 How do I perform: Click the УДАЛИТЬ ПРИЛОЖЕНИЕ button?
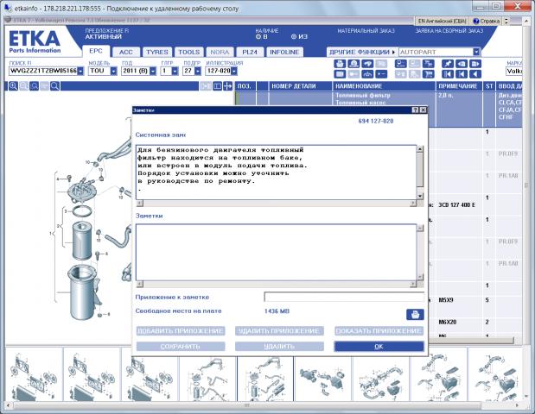(279, 331)
